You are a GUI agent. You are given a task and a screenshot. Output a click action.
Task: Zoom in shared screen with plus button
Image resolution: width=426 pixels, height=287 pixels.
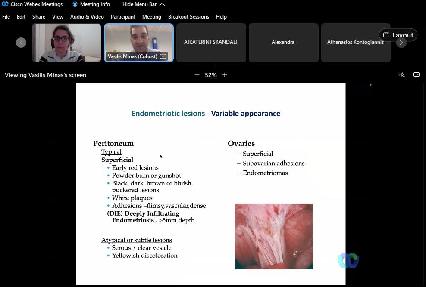(x=224, y=75)
